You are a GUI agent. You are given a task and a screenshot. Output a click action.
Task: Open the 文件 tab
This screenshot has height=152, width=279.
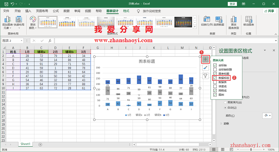click(6, 11)
